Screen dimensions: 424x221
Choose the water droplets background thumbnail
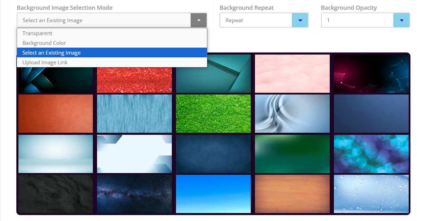point(371,194)
